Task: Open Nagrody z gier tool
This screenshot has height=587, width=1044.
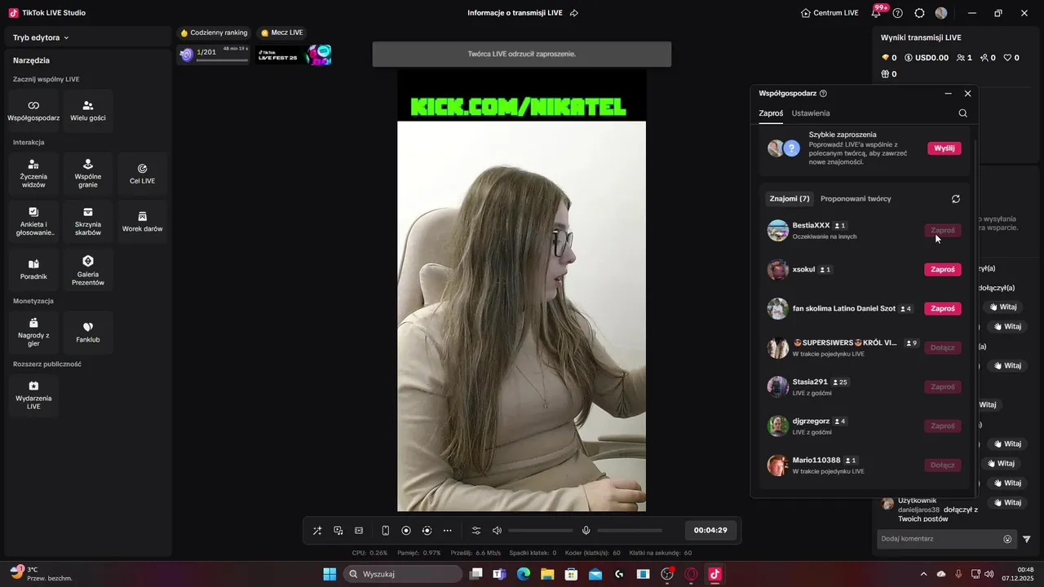Action: click(33, 333)
